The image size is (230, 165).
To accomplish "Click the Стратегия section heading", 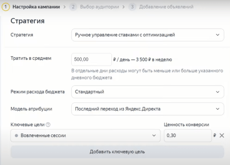I will [28, 21].
